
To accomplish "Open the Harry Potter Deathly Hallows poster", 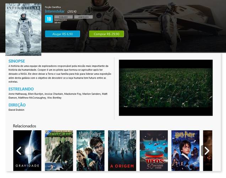I will [91, 151].
